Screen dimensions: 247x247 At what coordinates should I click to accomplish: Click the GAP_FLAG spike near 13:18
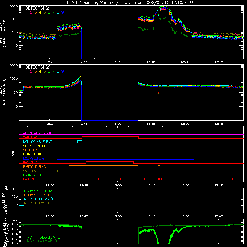(159, 137)
